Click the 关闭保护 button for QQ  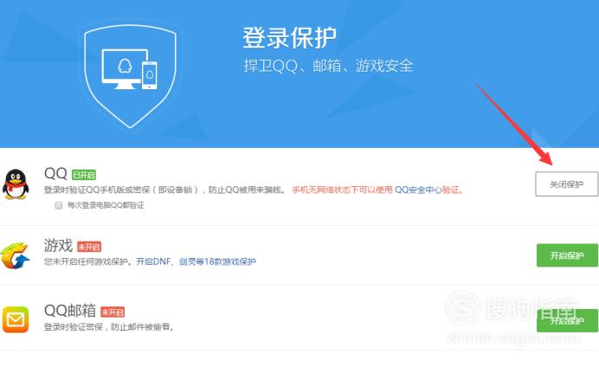coord(566,184)
